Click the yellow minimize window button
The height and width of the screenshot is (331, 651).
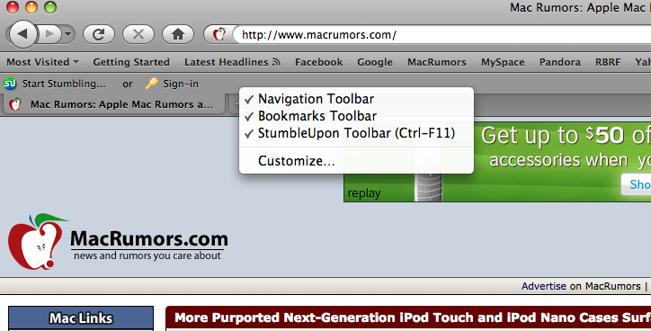pyautogui.click(x=31, y=7)
